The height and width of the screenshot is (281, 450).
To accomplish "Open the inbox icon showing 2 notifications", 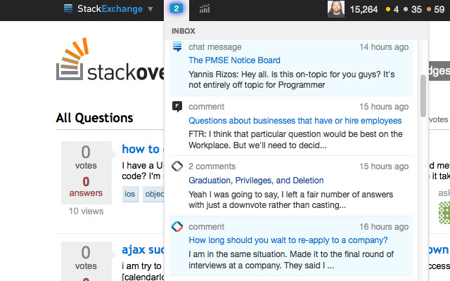I will pyautogui.click(x=176, y=8).
